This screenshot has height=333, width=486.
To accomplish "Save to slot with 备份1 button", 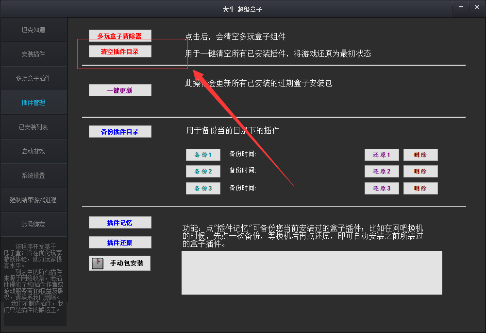I will [x=203, y=155].
